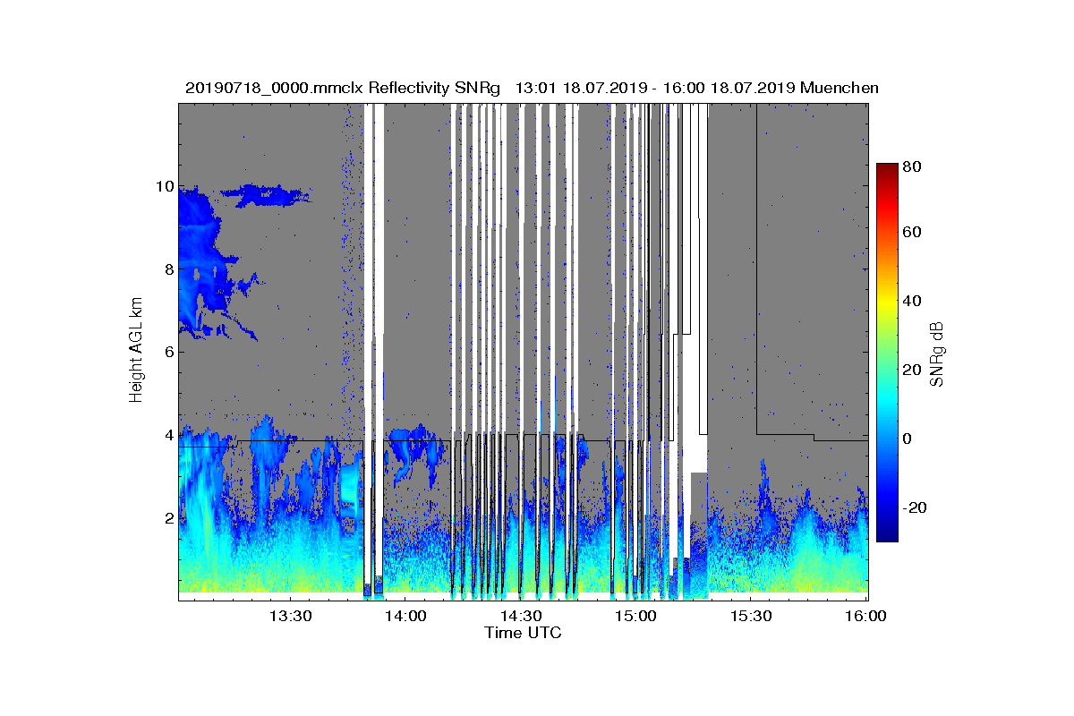The image size is (1074, 716).
Task: Click the colorbar value 60
Action: pos(914,233)
